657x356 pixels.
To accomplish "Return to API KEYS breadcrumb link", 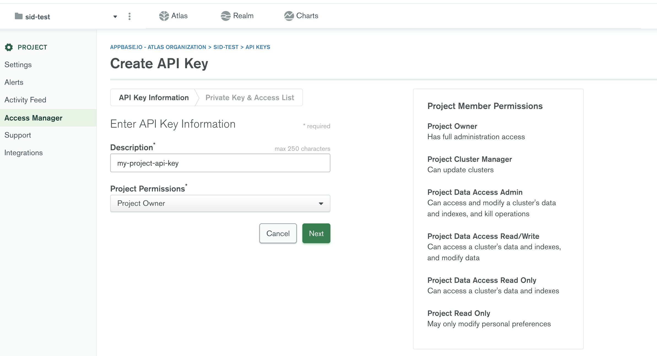I will tap(258, 47).
